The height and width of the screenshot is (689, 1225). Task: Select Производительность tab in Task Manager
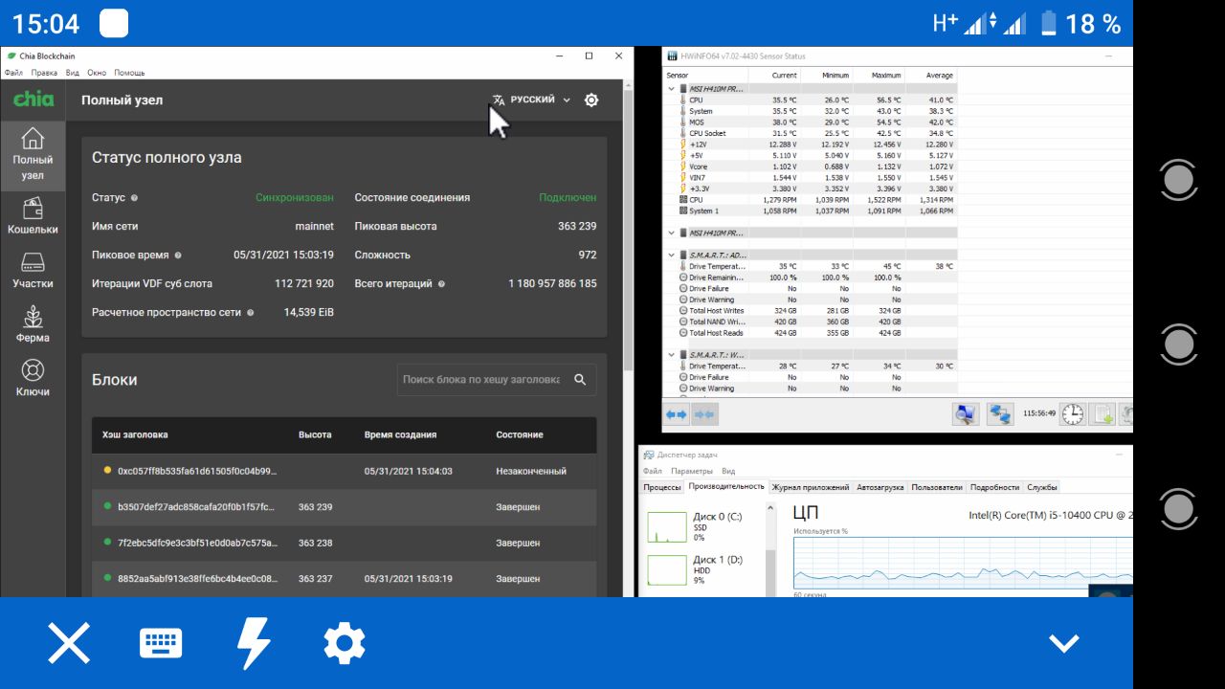(x=727, y=486)
